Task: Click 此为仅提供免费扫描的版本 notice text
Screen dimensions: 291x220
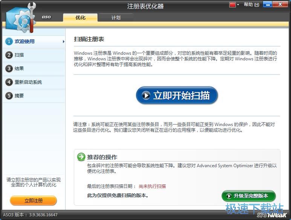Action: point(118,195)
